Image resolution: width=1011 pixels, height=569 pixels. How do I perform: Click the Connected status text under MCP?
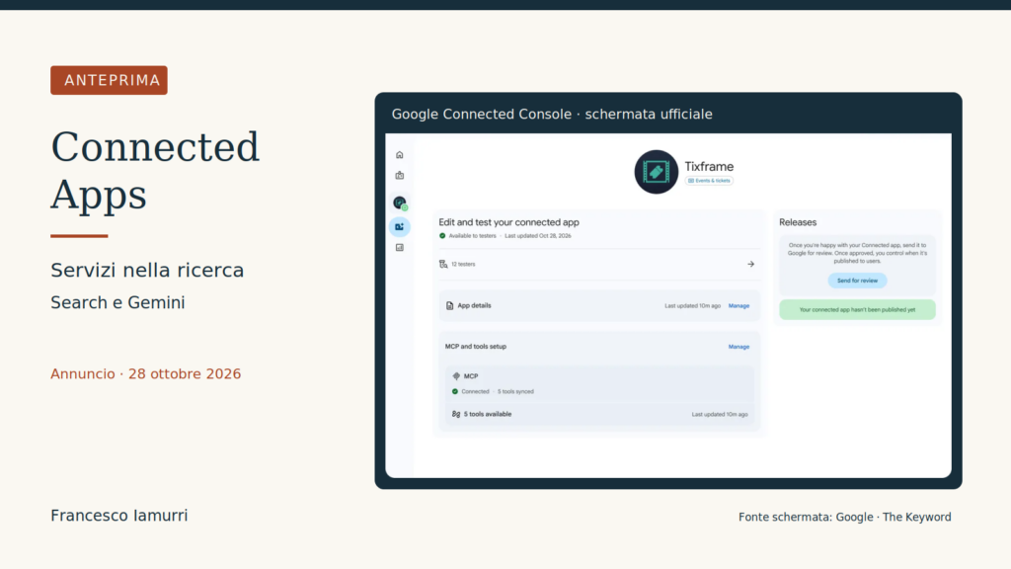pyautogui.click(x=475, y=391)
